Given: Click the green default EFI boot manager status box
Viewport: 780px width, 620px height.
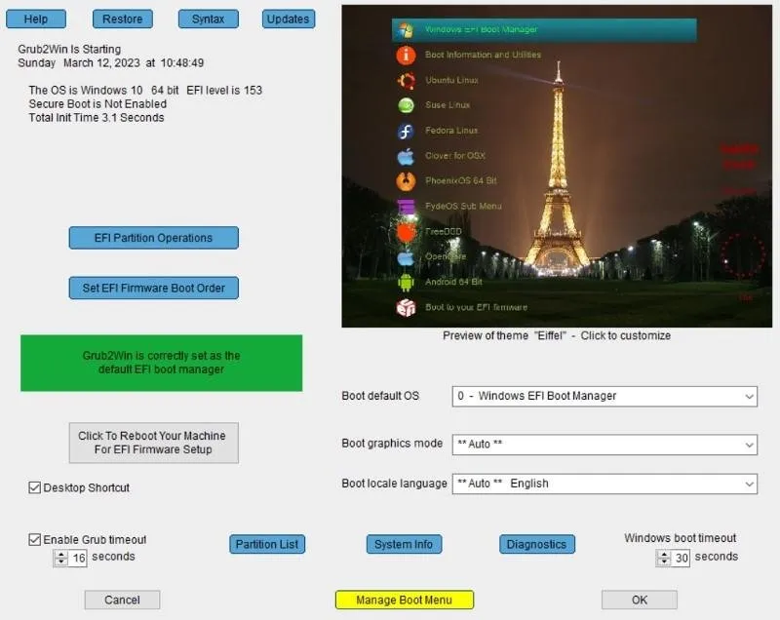Looking at the screenshot, I should point(161,363).
